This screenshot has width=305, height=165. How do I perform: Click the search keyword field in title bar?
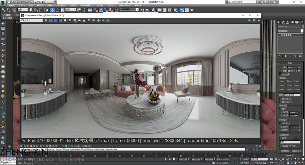point(242,2)
